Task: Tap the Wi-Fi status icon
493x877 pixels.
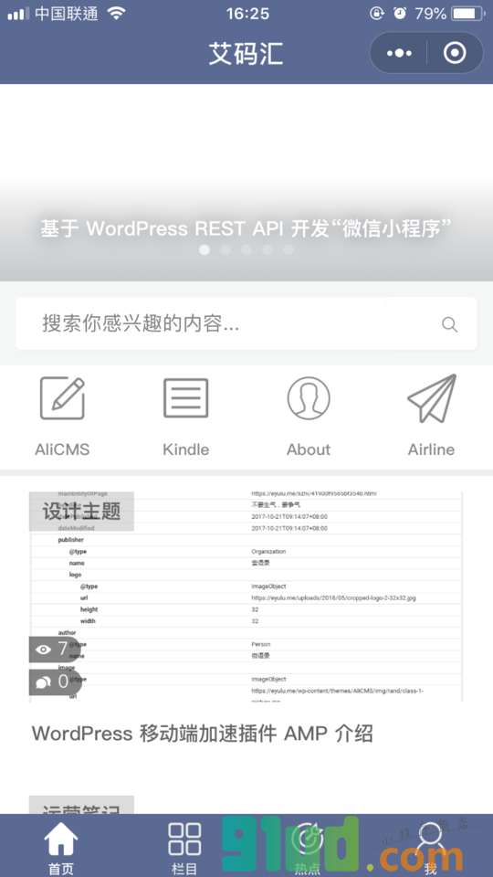Action: point(116,14)
